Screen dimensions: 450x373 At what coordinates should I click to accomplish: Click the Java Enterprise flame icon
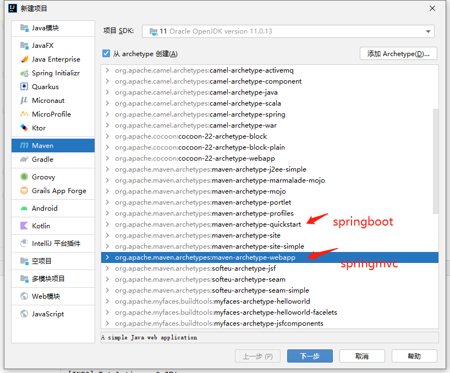pos(24,59)
